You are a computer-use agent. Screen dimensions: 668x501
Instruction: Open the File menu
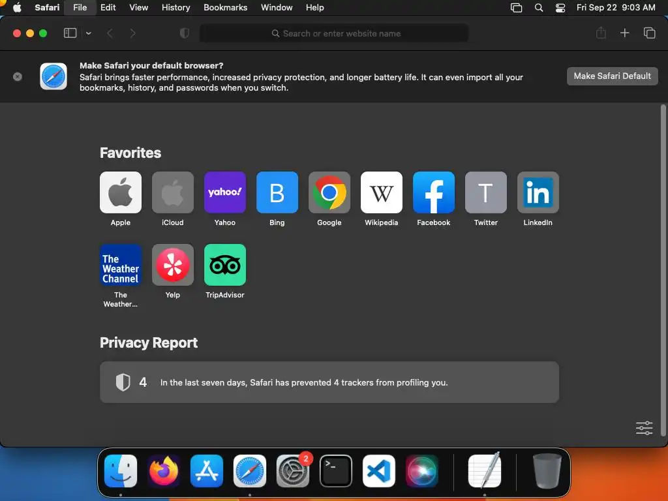click(80, 8)
